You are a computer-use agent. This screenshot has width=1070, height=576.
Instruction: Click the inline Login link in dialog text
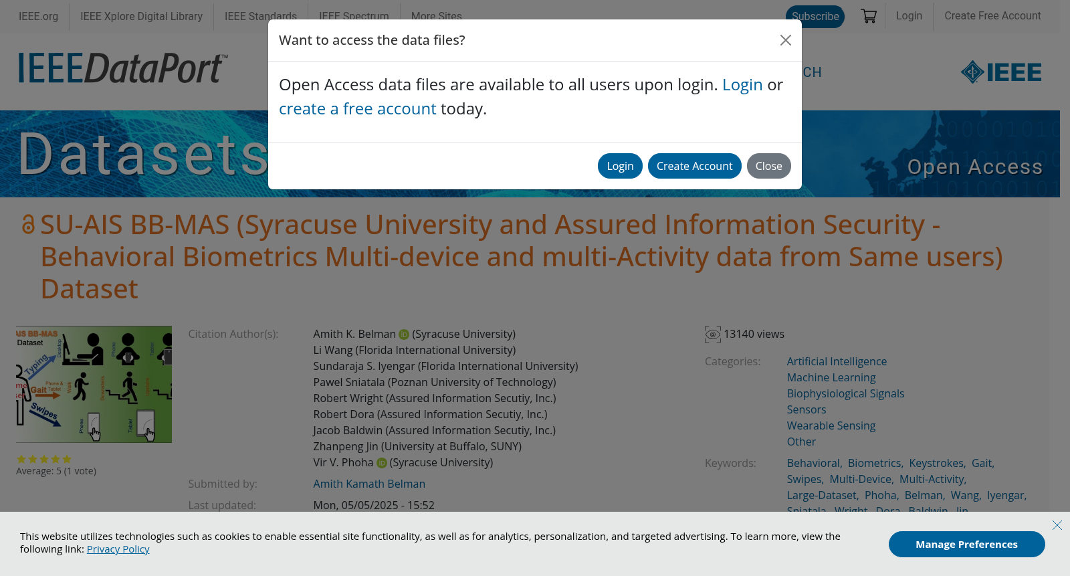point(742,85)
